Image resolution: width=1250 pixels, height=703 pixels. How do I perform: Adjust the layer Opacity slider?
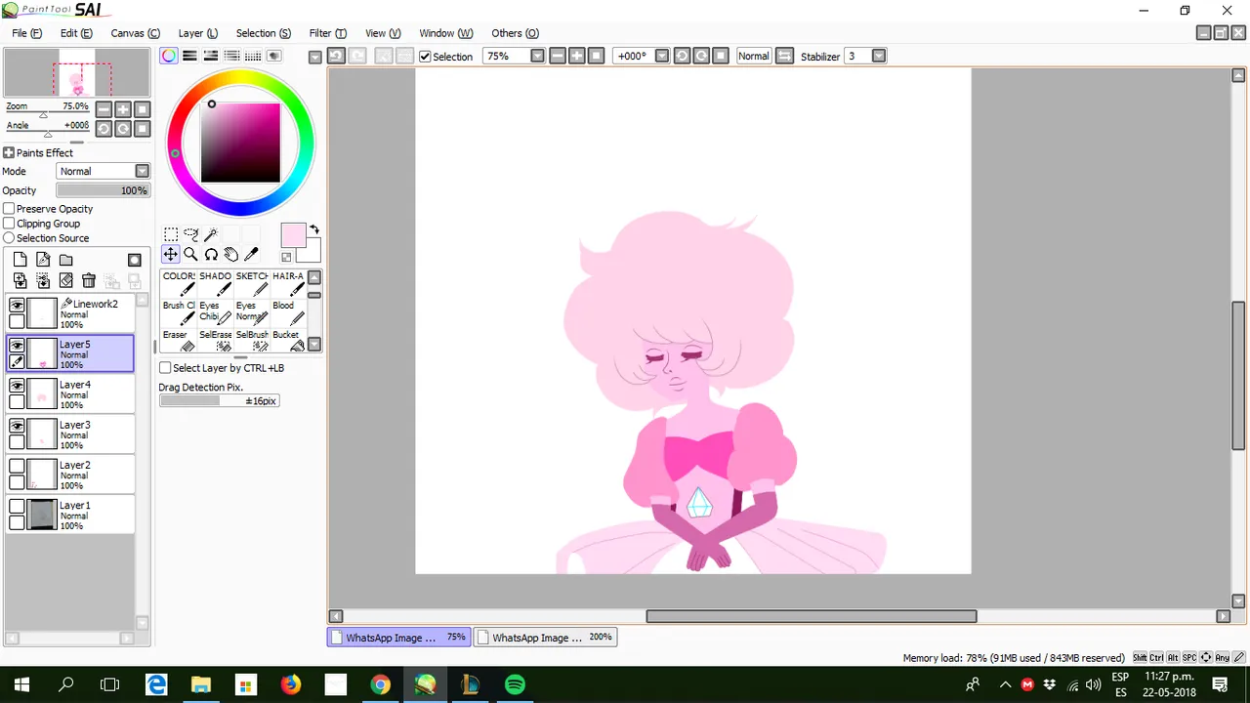point(103,190)
